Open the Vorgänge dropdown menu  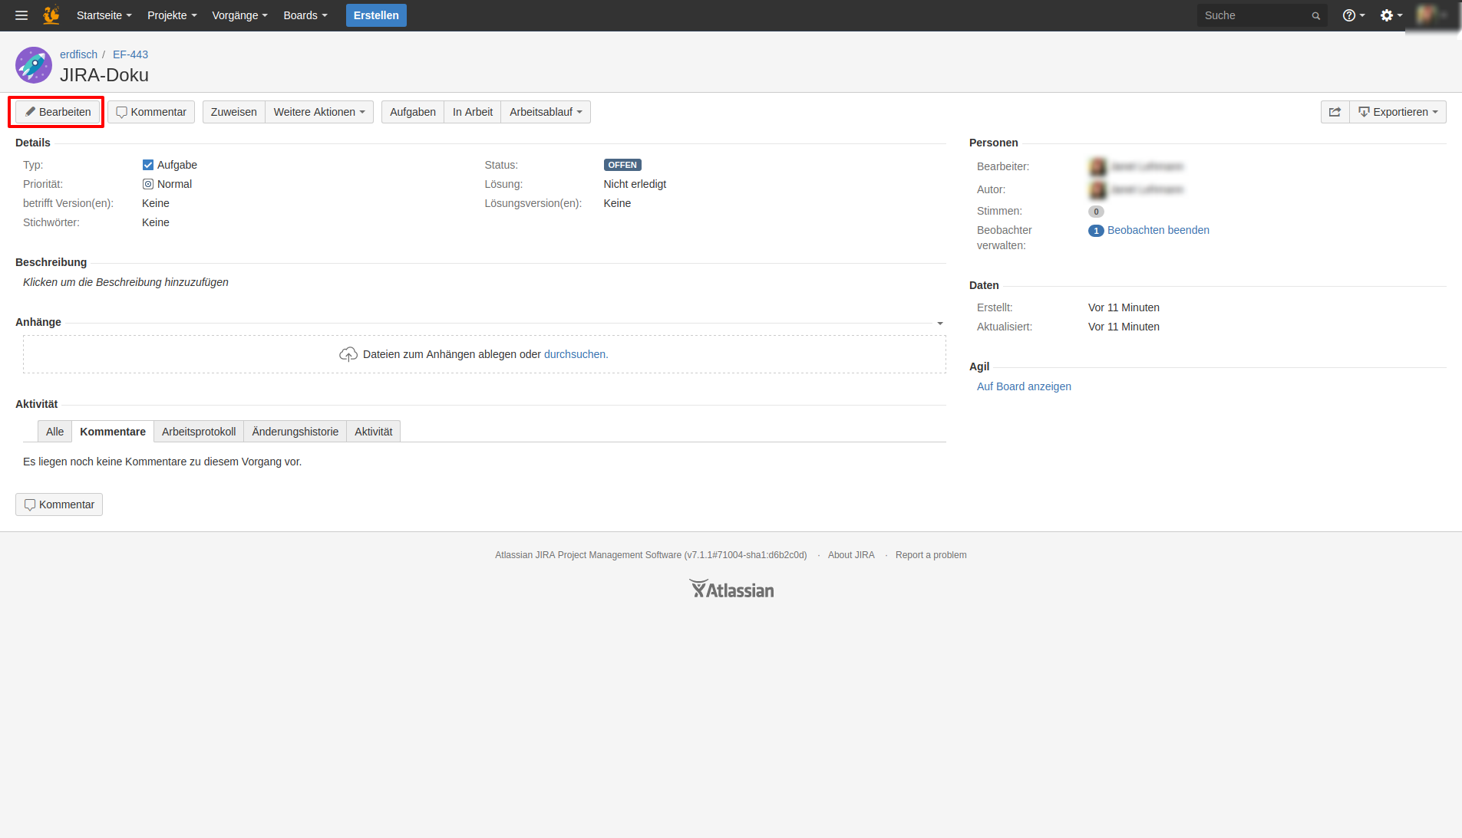coord(239,15)
